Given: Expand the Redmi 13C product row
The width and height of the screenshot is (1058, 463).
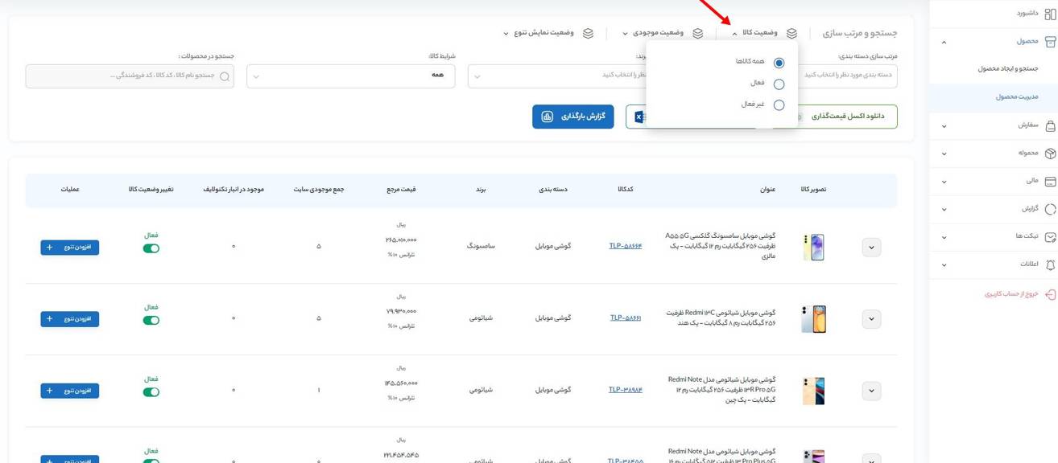Looking at the screenshot, I should (871, 319).
